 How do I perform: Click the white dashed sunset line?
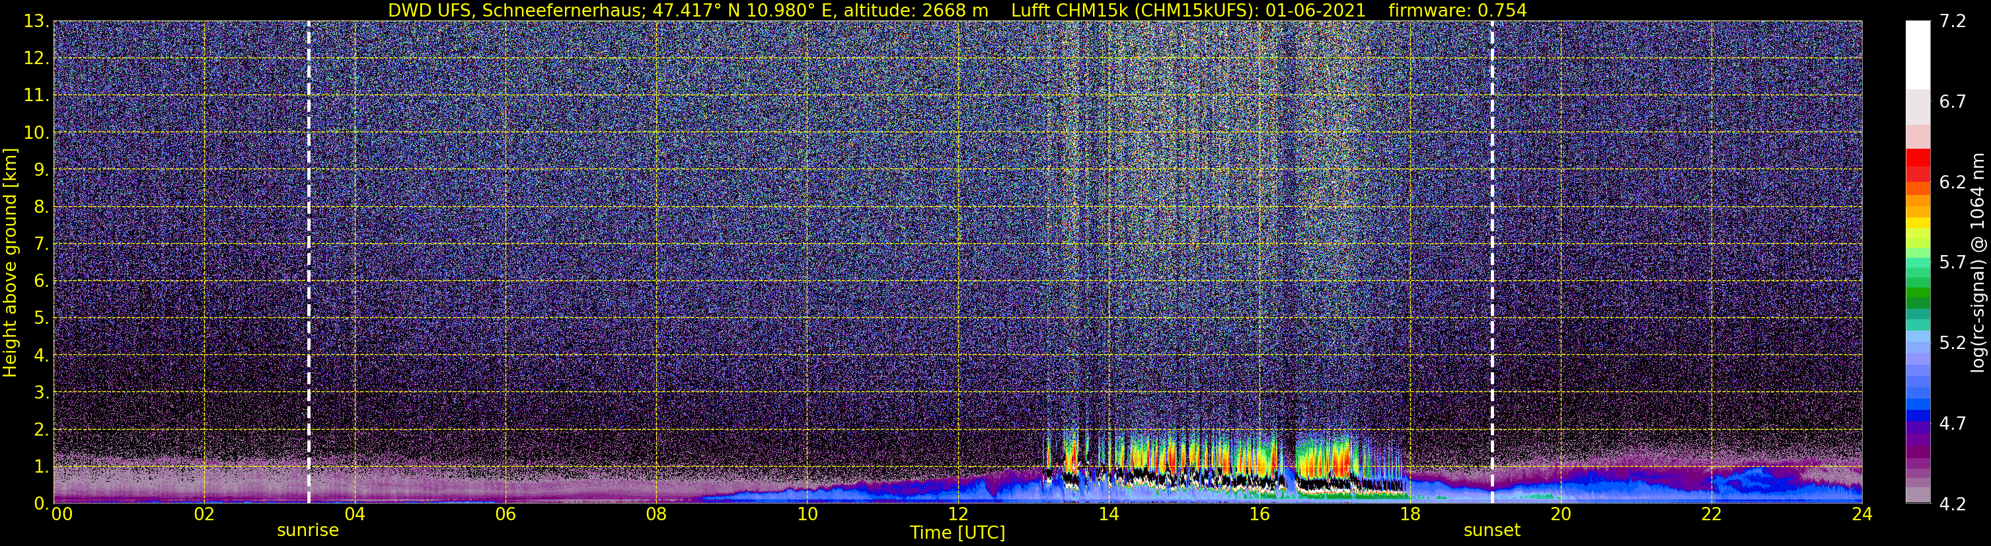click(x=1491, y=262)
